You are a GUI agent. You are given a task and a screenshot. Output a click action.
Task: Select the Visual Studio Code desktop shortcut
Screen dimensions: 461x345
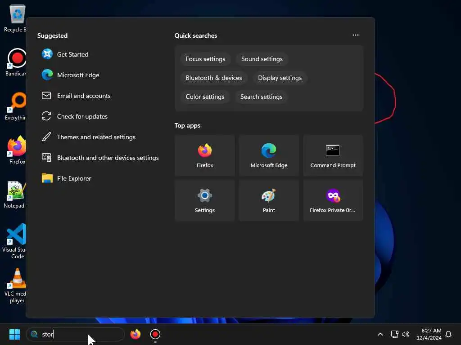(x=15, y=241)
